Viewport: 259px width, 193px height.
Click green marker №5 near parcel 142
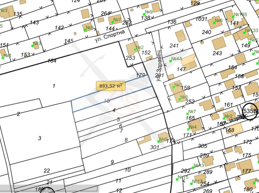coord(85,30)
